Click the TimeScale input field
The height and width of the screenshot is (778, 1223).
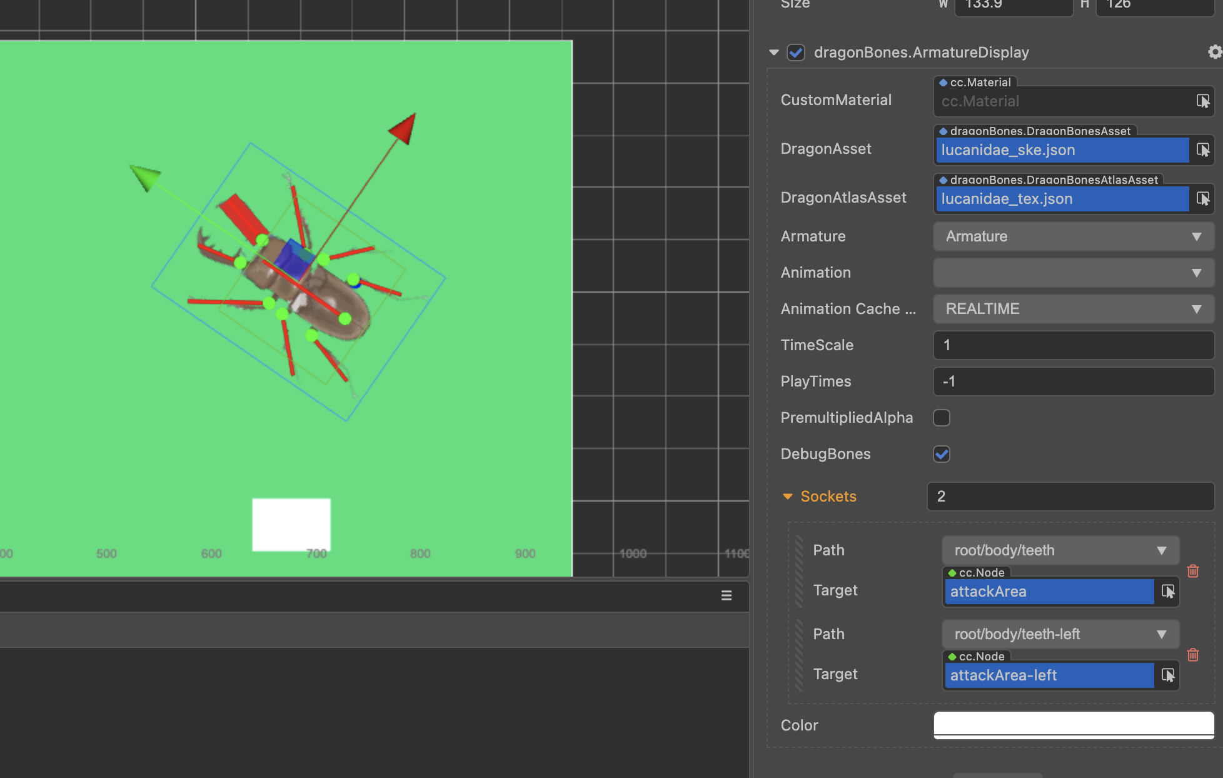(1073, 345)
